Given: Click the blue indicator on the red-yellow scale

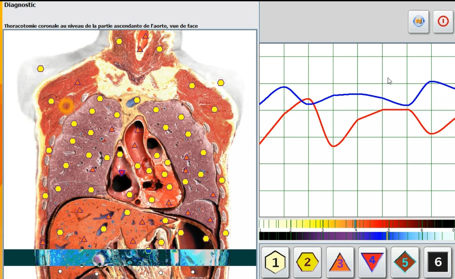Looking at the screenshot, I should pyautogui.click(x=355, y=224).
